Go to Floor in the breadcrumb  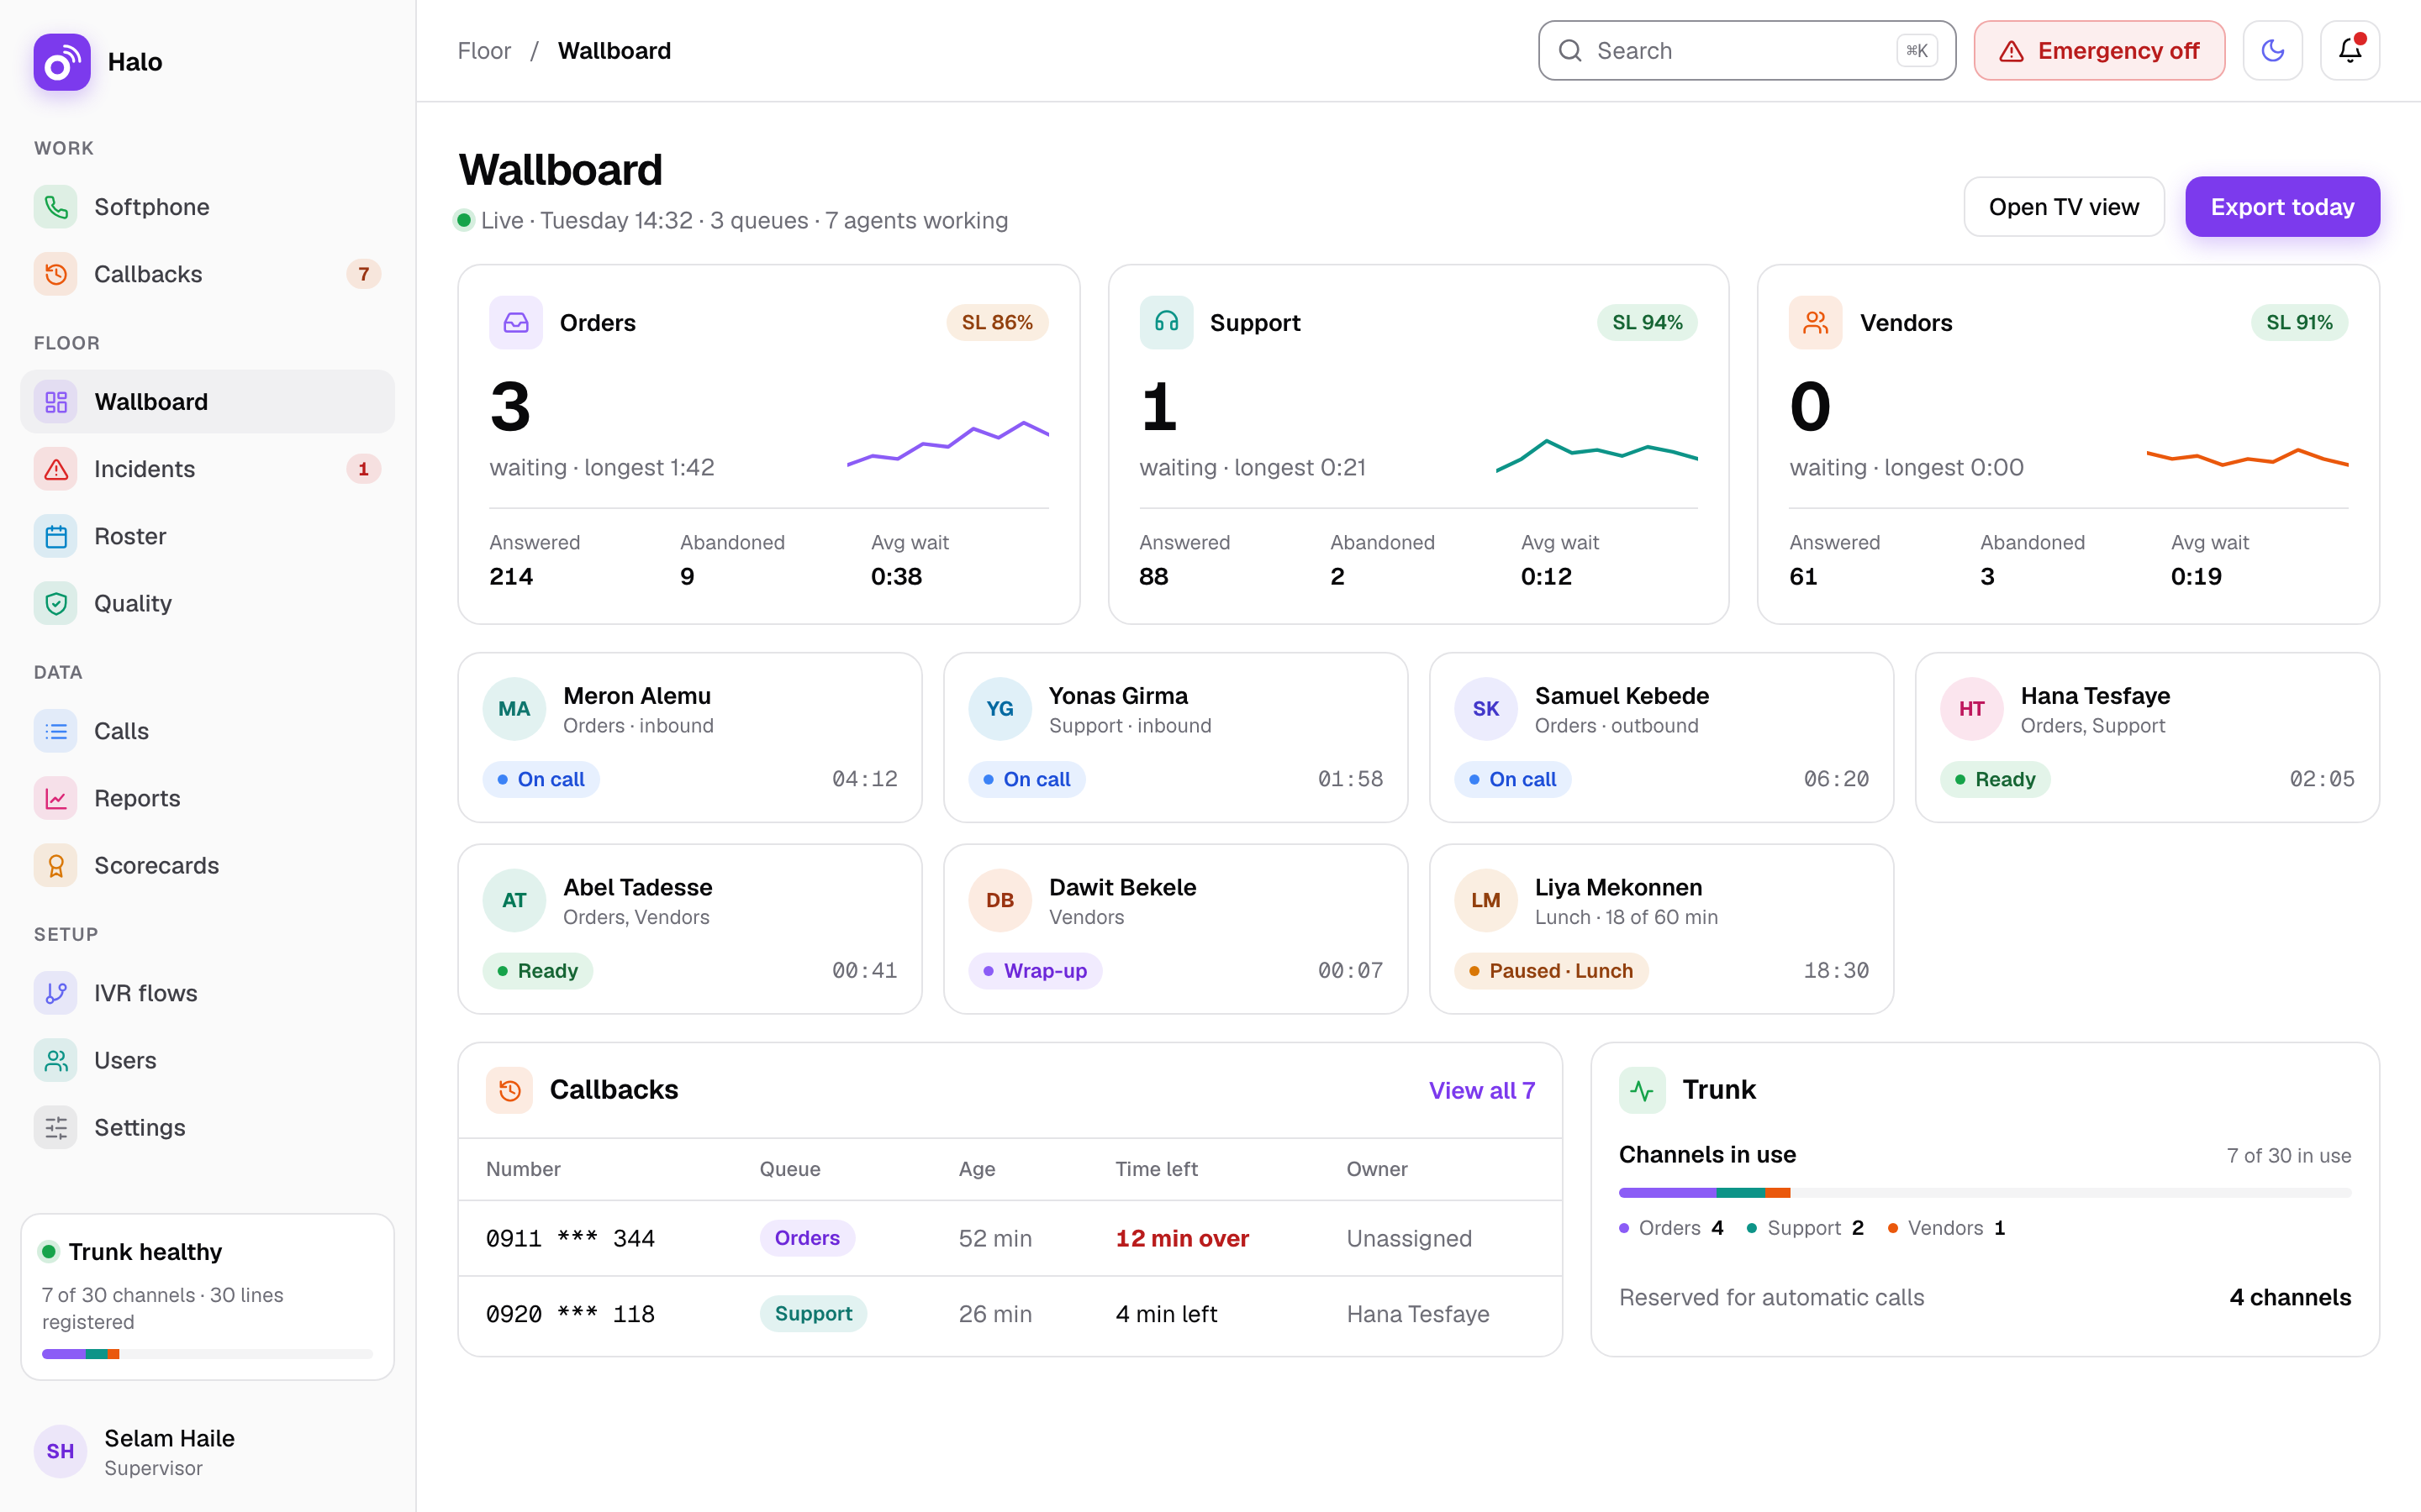(484, 51)
